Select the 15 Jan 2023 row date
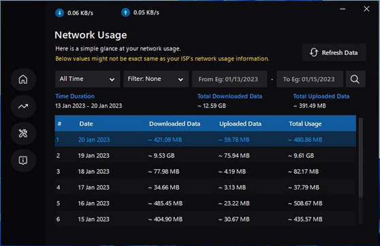Screen dimensions: 380x246 93,219
